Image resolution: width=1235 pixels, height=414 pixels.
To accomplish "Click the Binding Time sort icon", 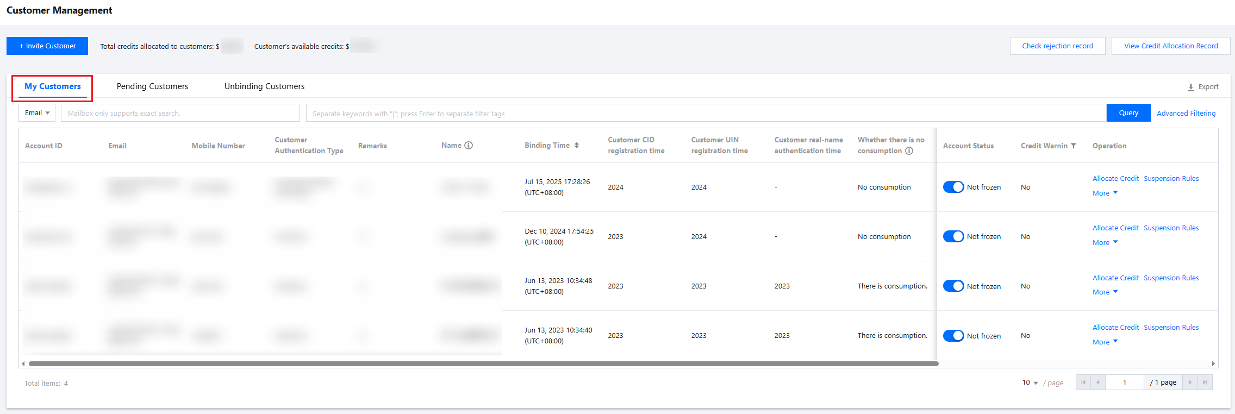I will point(577,146).
